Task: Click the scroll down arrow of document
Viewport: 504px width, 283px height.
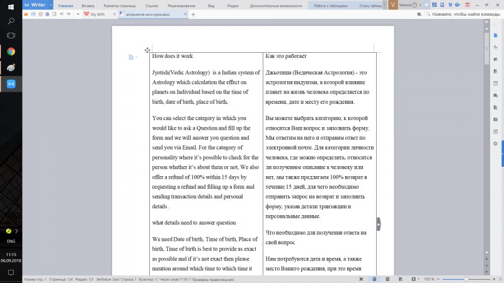Action: 486,253
